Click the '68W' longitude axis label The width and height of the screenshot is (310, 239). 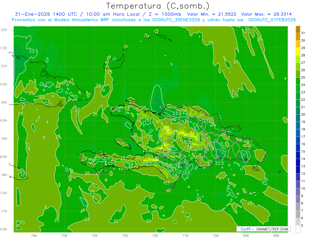pyautogui.click(x=276, y=235)
